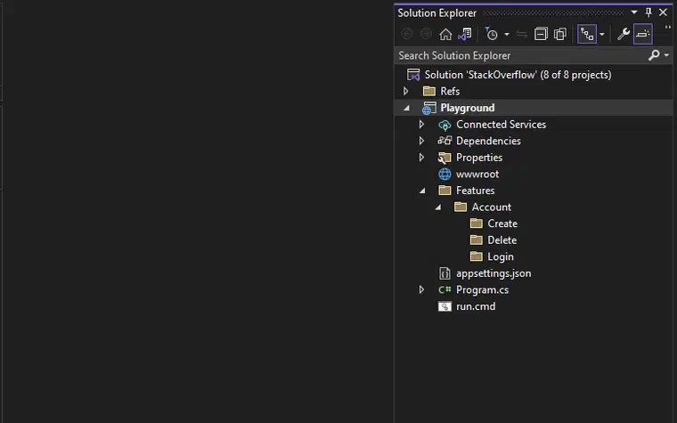Select the Properties tree label

click(x=479, y=158)
